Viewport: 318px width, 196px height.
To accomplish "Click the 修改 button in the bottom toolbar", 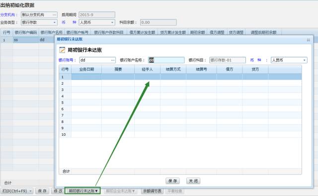I will point(58,191).
